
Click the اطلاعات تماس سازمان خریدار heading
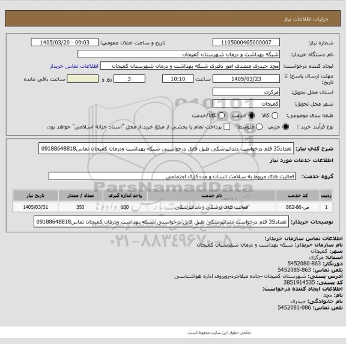coord(303,238)
